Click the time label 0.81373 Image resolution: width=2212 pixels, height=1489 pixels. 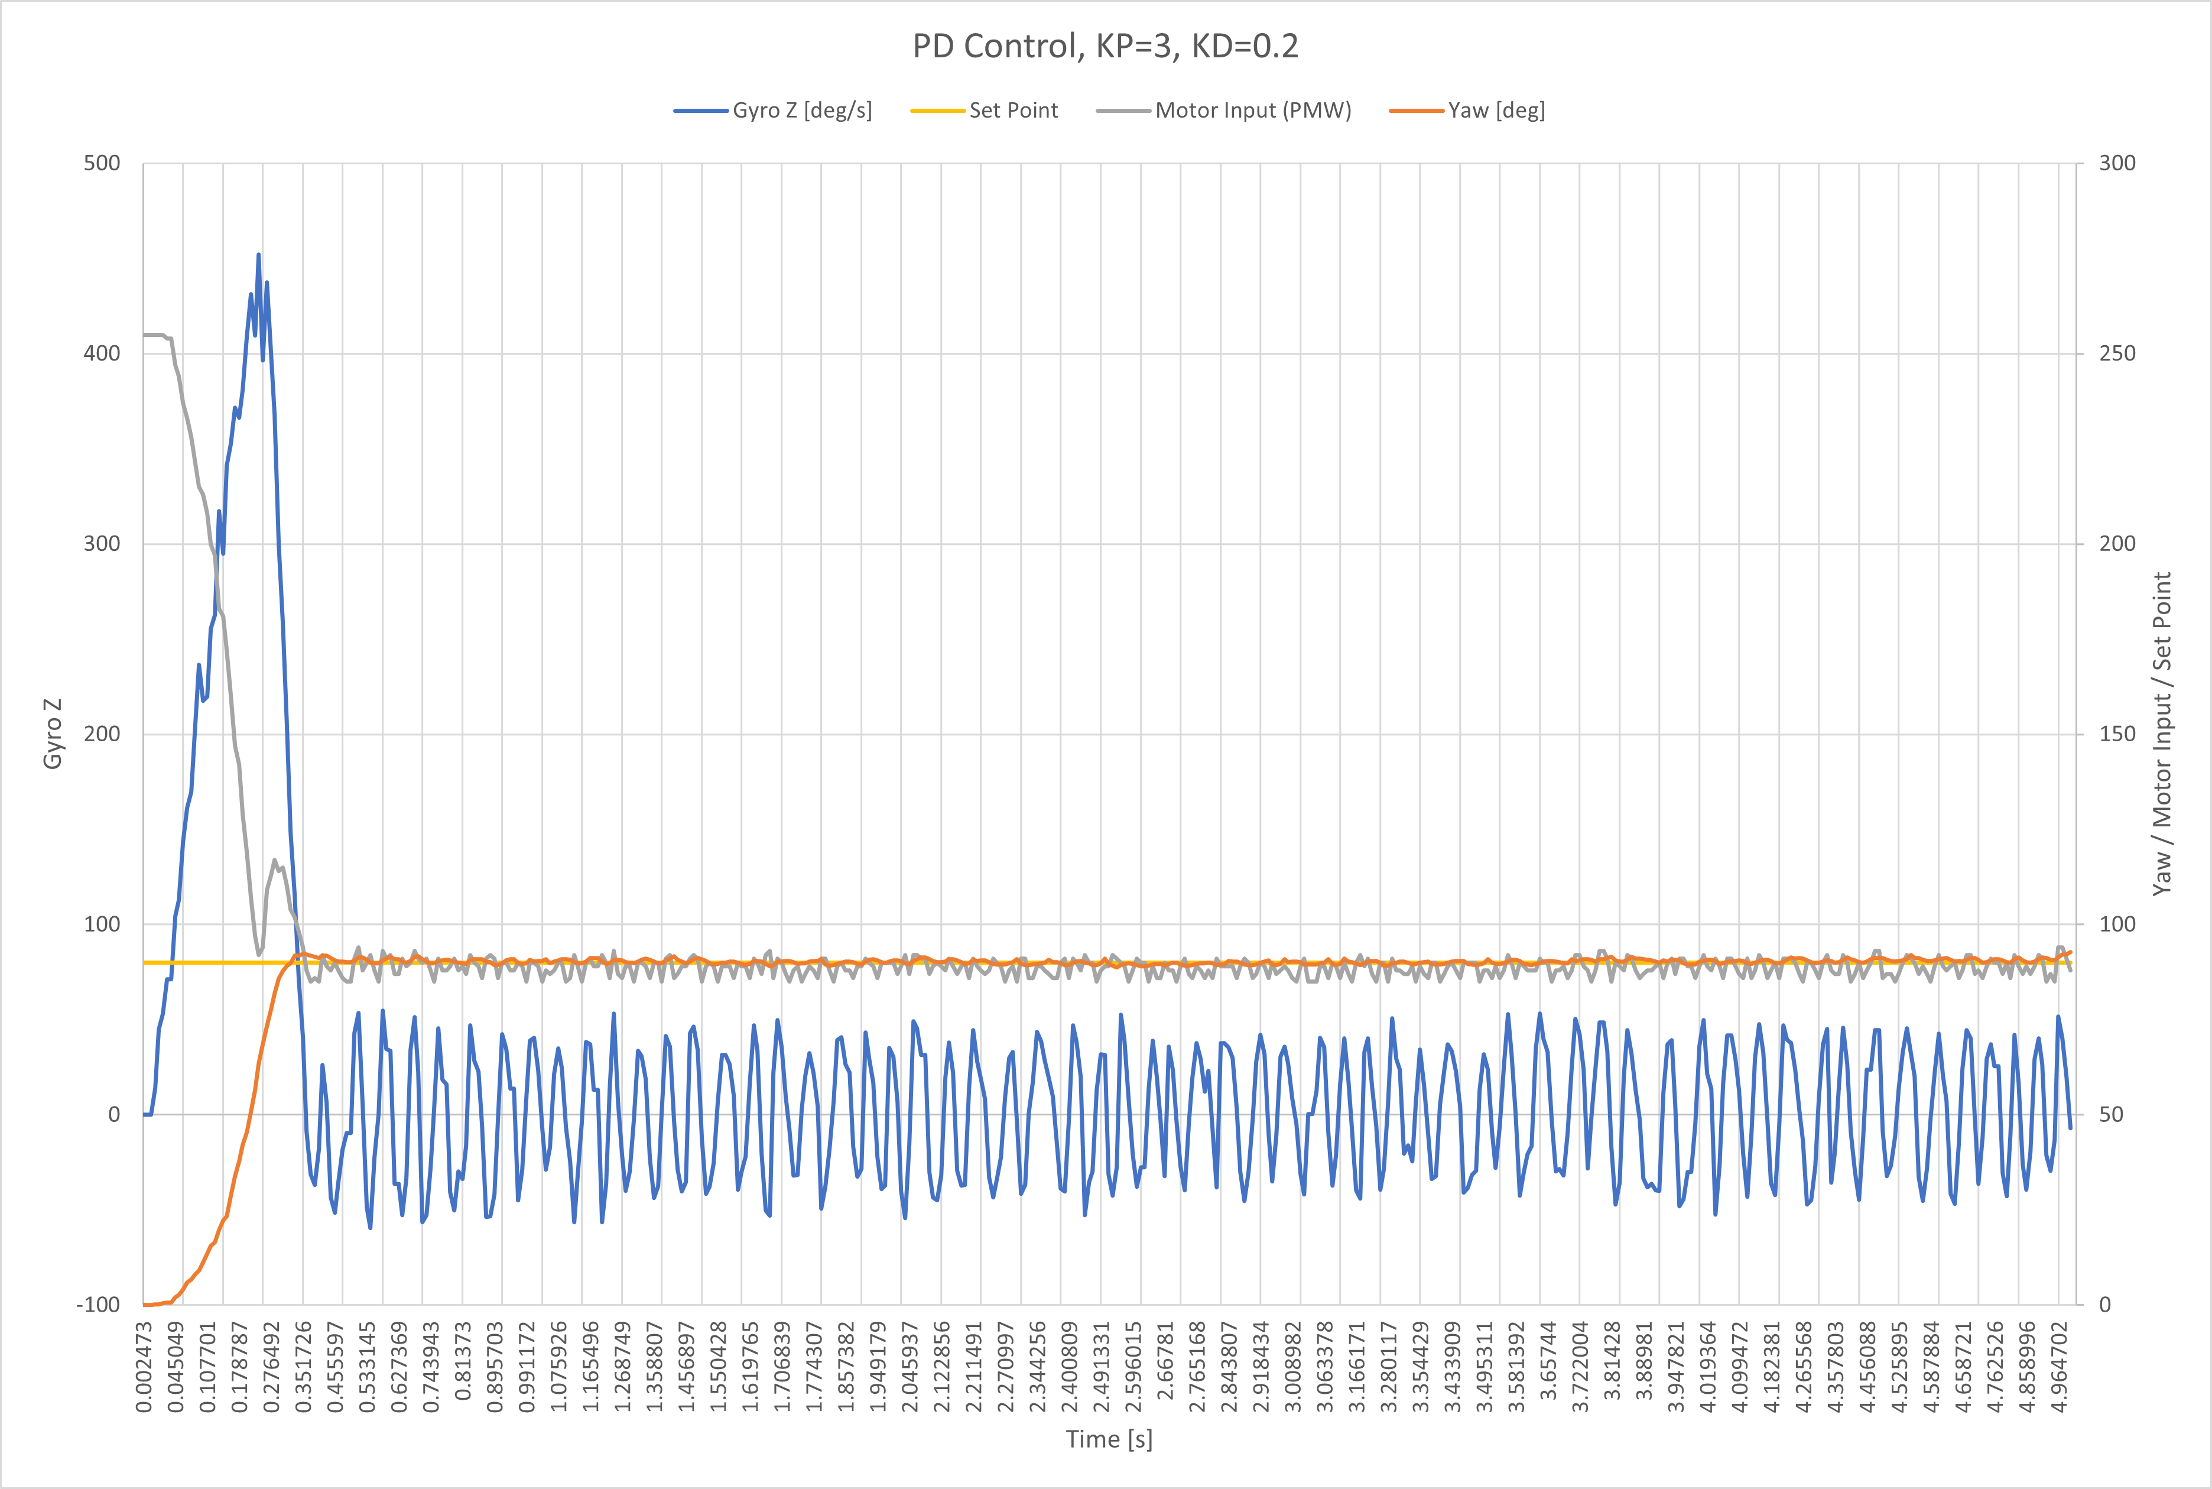point(462,1361)
